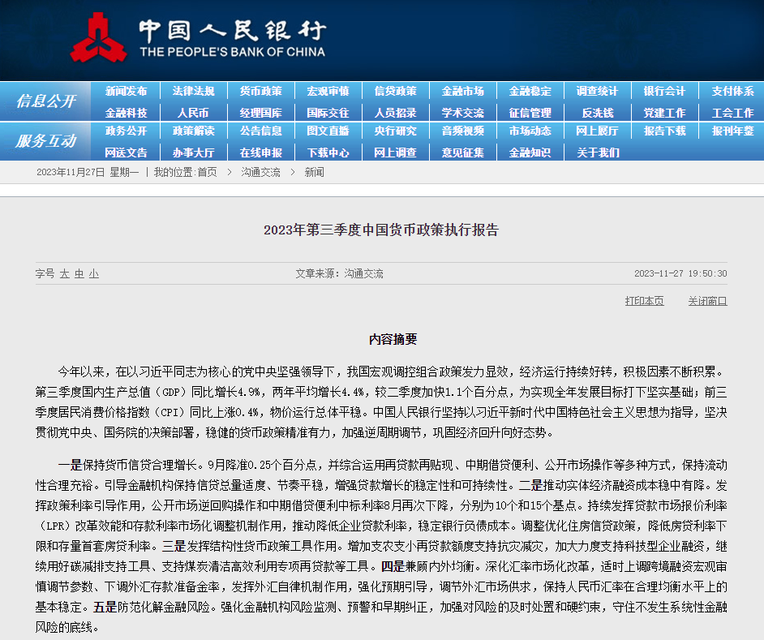The height and width of the screenshot is (640, 764).
Task: Click the 服务互动 section header
Action: [45, 141]
